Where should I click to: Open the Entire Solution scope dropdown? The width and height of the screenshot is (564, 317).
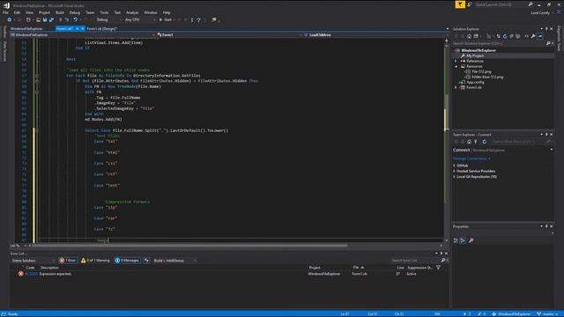(x=33, y=261)
